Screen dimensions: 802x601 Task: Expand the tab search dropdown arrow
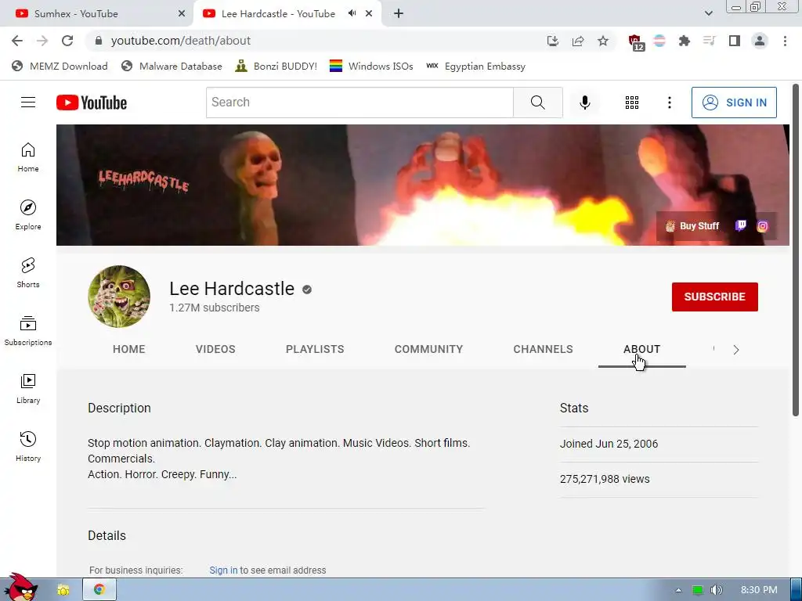click(x=708, y=13)
